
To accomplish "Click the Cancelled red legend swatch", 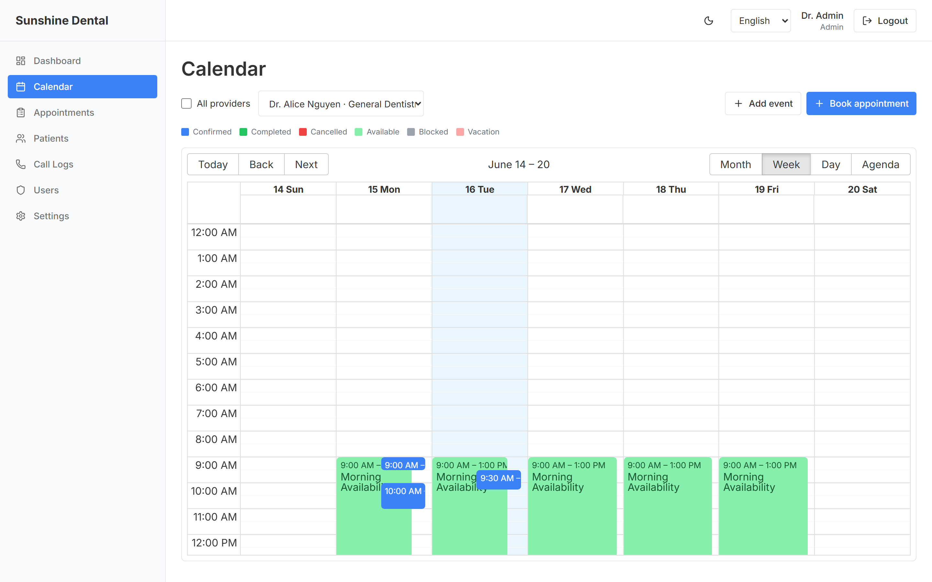I will tap(303, 132).
